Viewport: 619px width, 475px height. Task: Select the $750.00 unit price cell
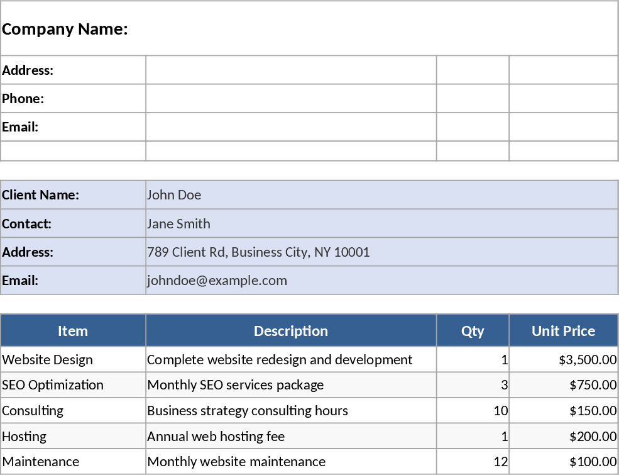[563, 385]
